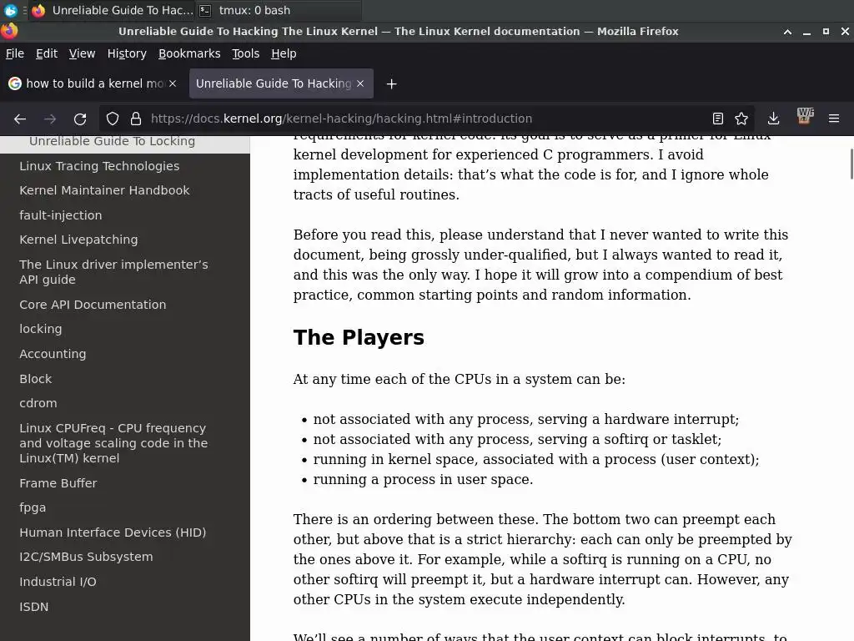Open the Edit menu

[x=47, y=53]
